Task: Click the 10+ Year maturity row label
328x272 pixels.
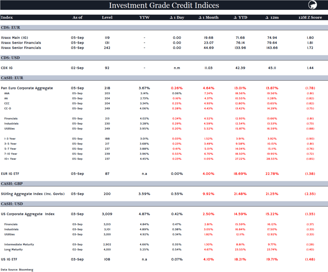Action: [x=10, y=159]
